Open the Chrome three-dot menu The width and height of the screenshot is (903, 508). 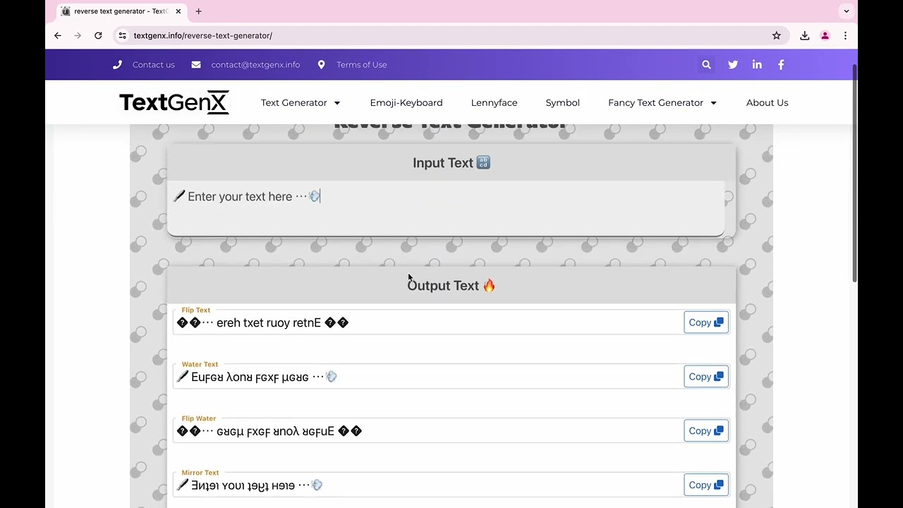point(845,35)
